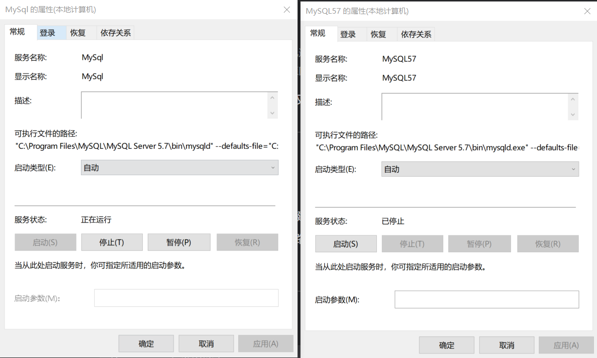Viewport: 597px width, 358px height.
Task: Click 显示名称 value MySql in left window
Action: [93, 76]
